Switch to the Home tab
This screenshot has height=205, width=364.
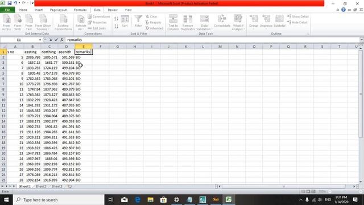tap(23, 10)
